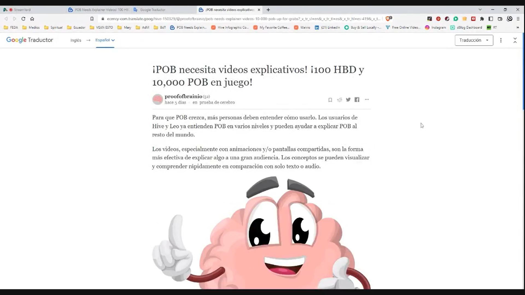Go back to the previous page

pos(6,19)
